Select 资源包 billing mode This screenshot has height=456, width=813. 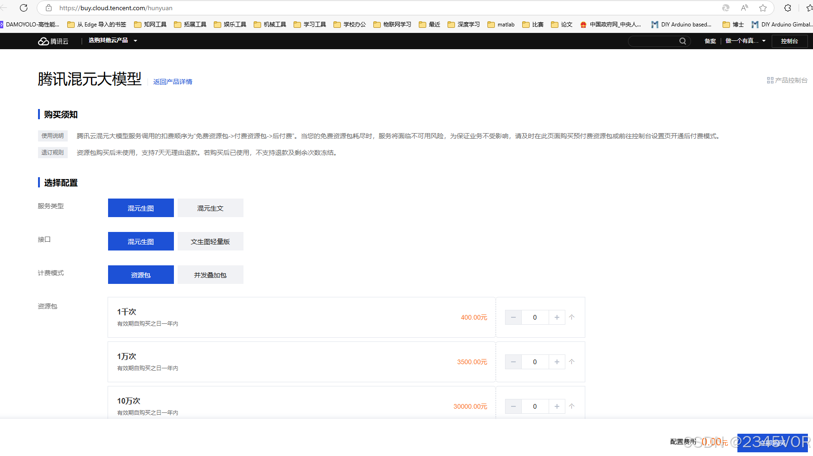click(x=141, y=275)
